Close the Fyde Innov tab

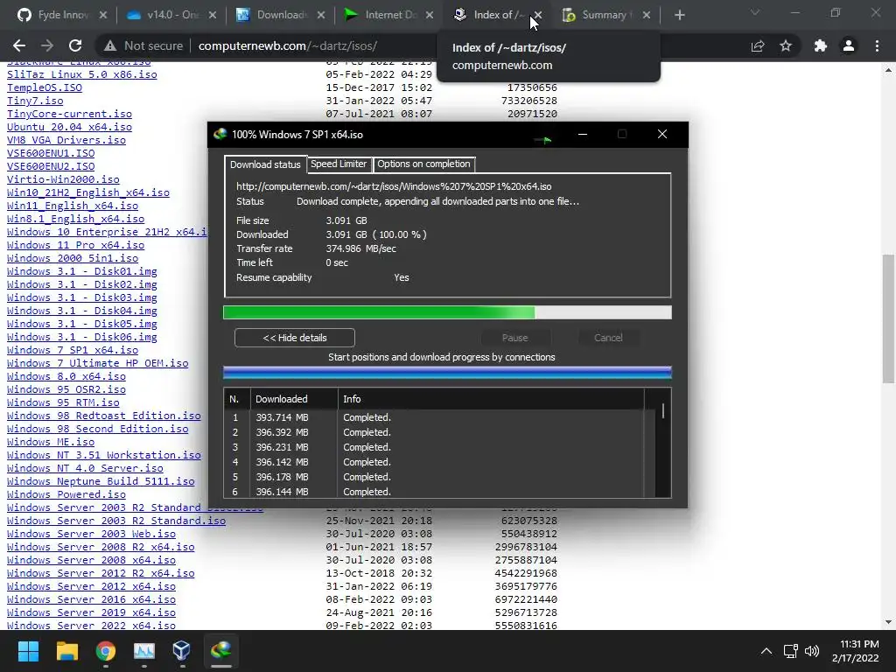coord(103,15)
